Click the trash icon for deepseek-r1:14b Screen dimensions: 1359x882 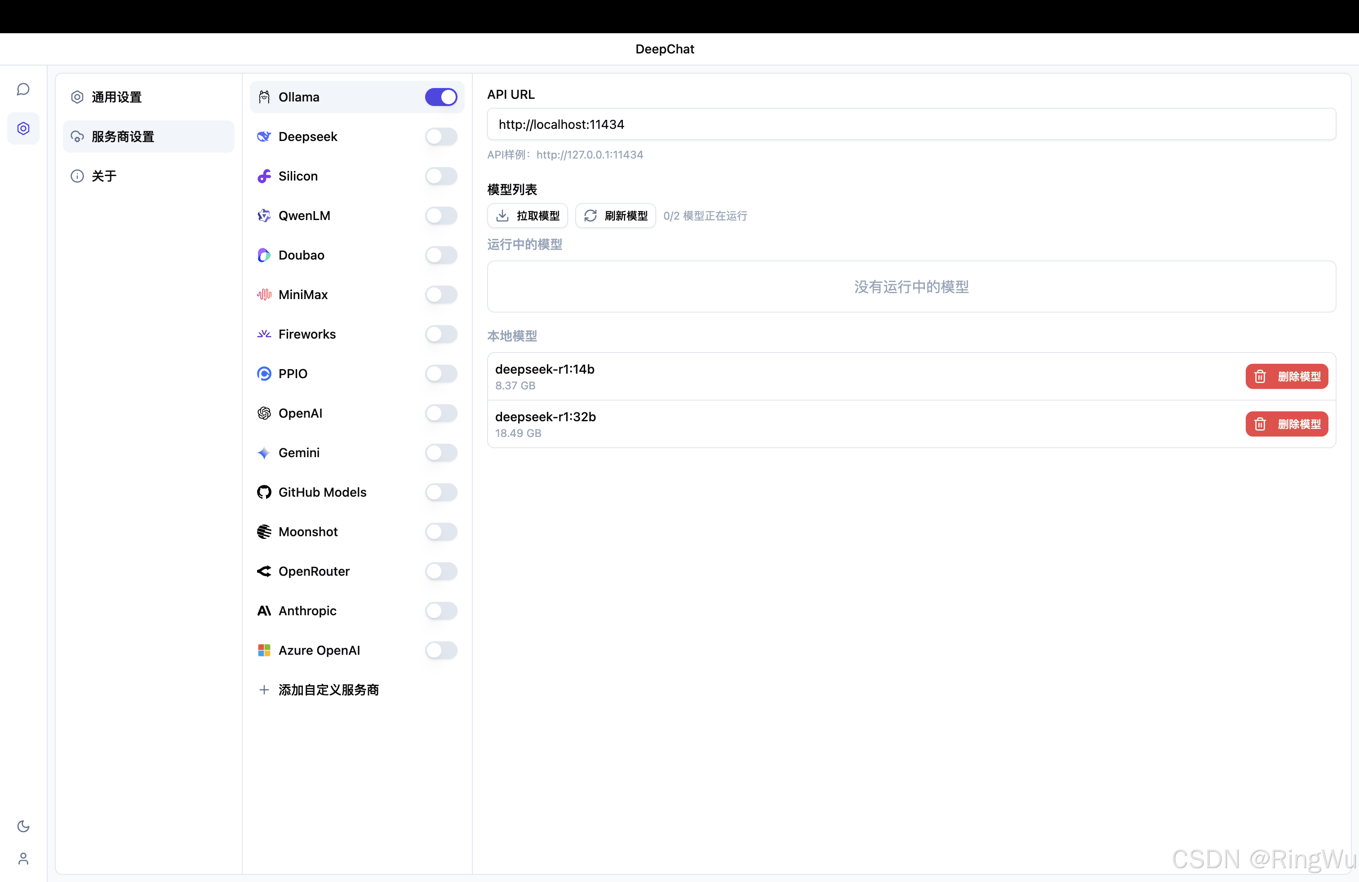[x=1260, y=376]
